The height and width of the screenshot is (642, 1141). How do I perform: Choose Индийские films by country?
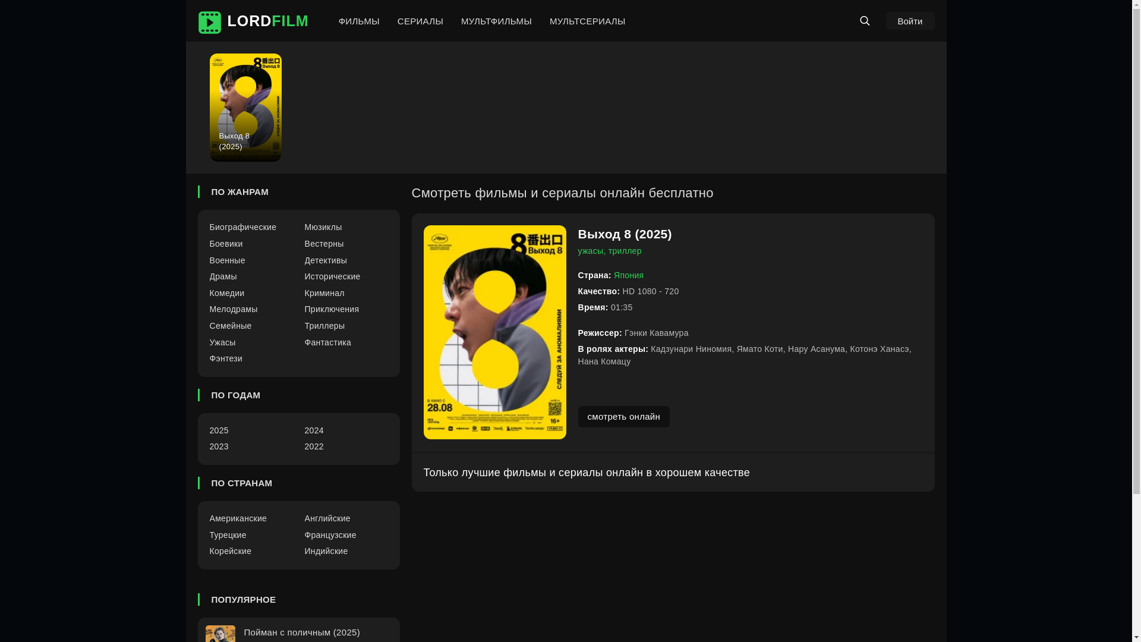click(326, 551)
